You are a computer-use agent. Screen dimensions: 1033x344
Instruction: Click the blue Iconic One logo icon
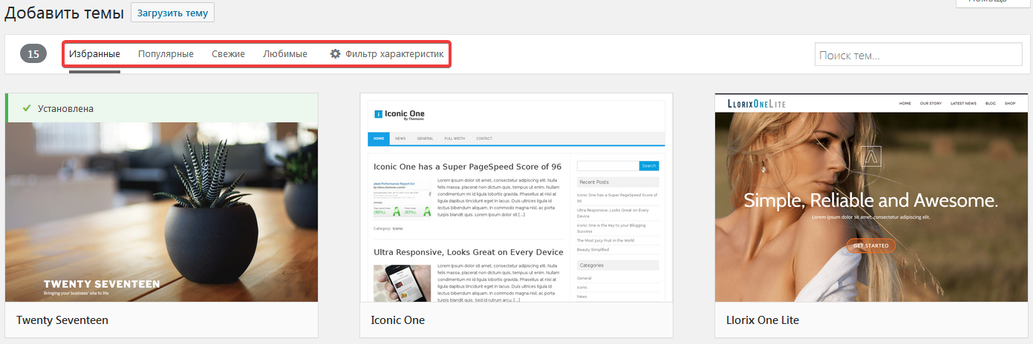point(378,114)
